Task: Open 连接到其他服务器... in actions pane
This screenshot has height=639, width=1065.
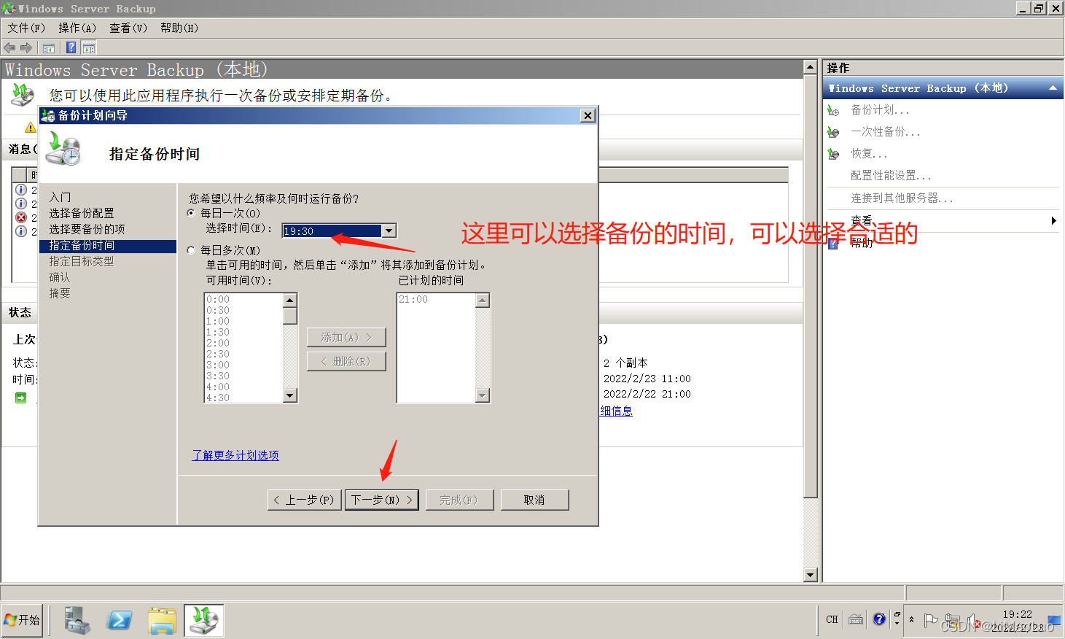Action: coord(902,198)
